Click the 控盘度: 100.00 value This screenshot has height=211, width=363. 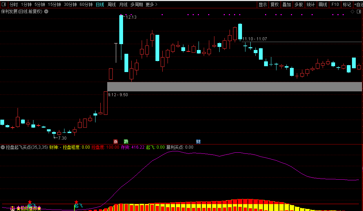(x=105, y=147)
